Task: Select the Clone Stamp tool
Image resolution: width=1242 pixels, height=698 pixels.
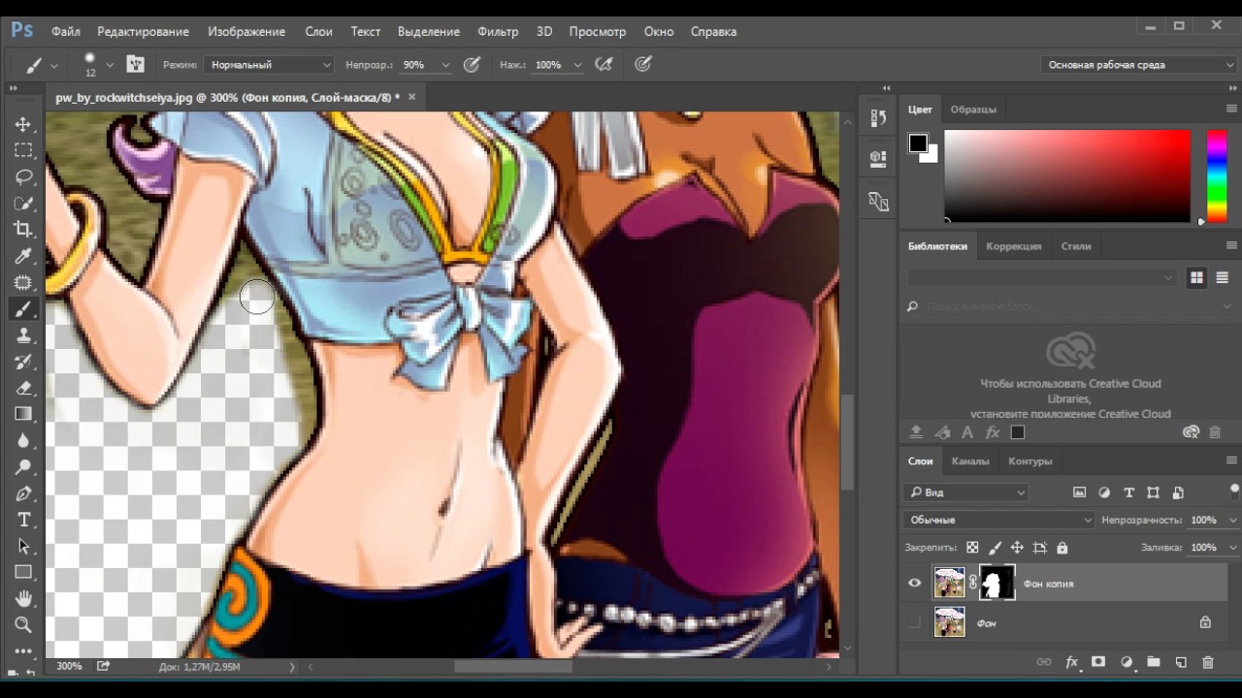Action: [23, 335]
